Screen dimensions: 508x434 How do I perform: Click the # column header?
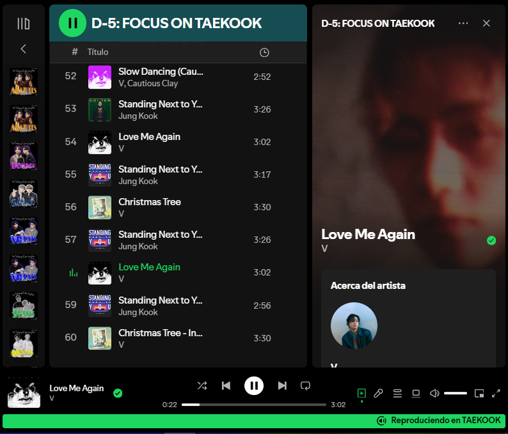tap(75, 52)
